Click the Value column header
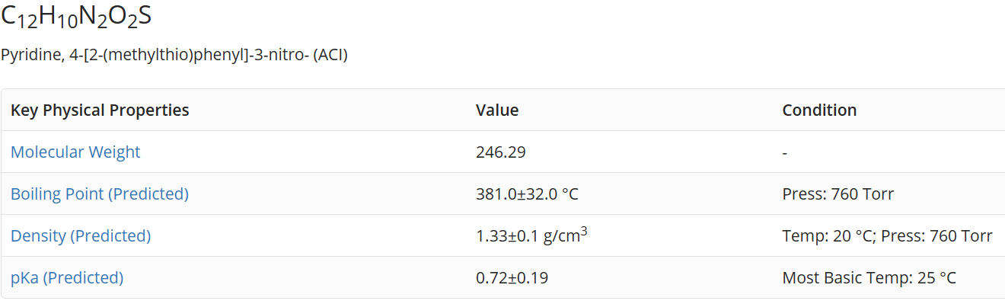Image resolution: width=1005 pixels, height=304 pixels. pos(497,110)
